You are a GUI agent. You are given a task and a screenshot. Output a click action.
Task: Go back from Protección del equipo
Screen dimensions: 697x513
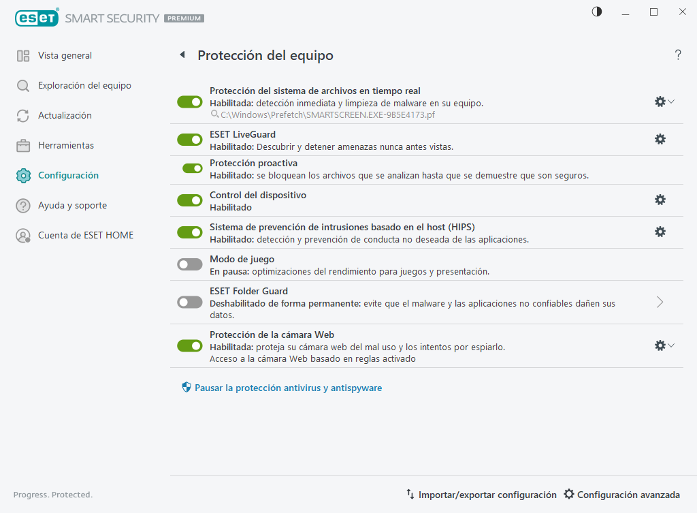182,55
